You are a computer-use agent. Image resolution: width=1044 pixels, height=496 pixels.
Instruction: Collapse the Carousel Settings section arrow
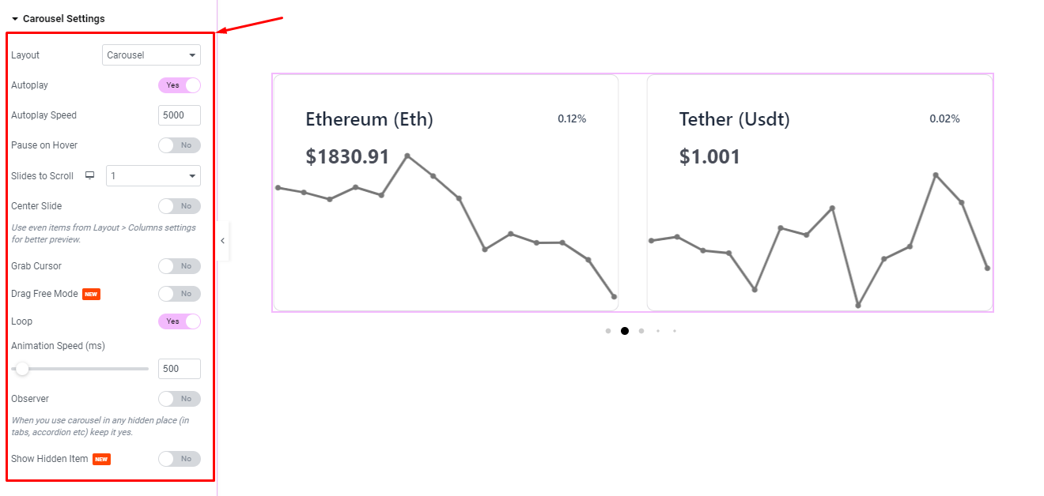(15, 18)
